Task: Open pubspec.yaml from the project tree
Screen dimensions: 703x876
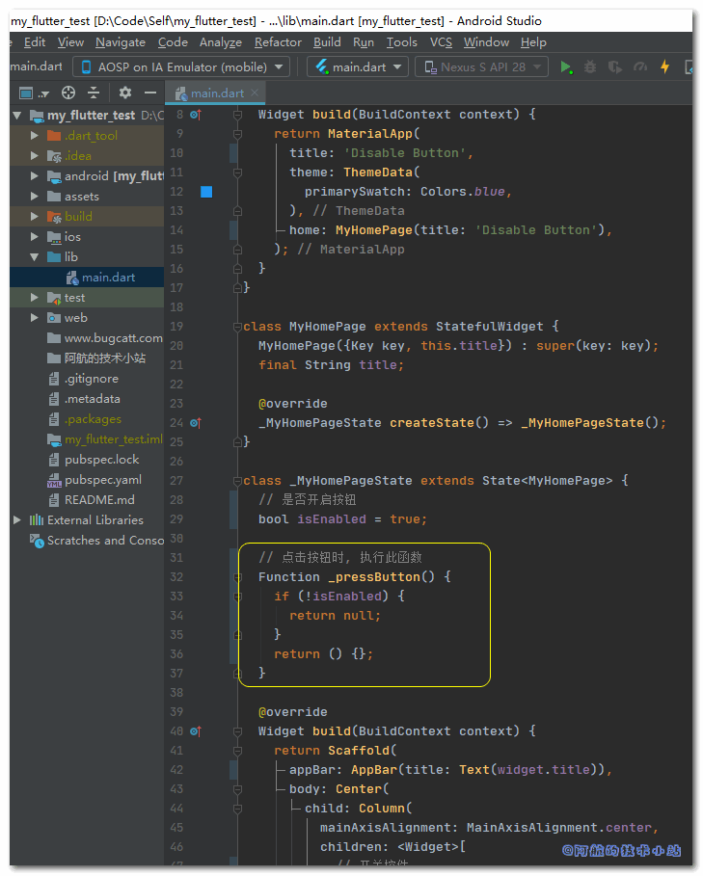Action: coord(102,480)
